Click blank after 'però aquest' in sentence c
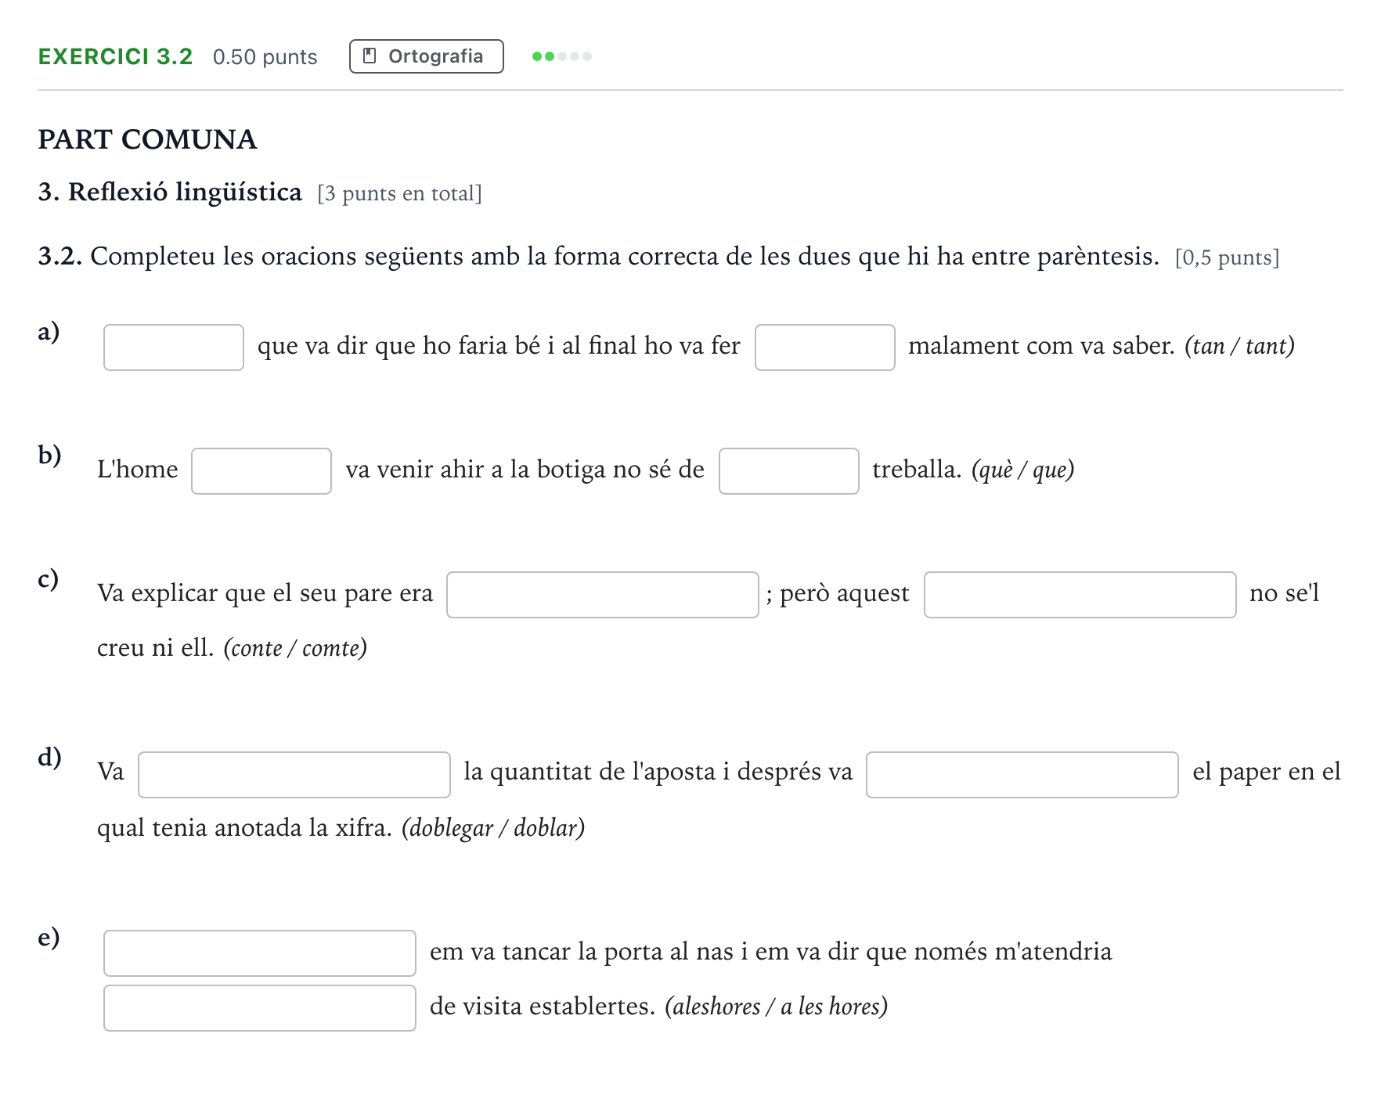This screenshot has width=1381, height=1113. [1080, 595]
